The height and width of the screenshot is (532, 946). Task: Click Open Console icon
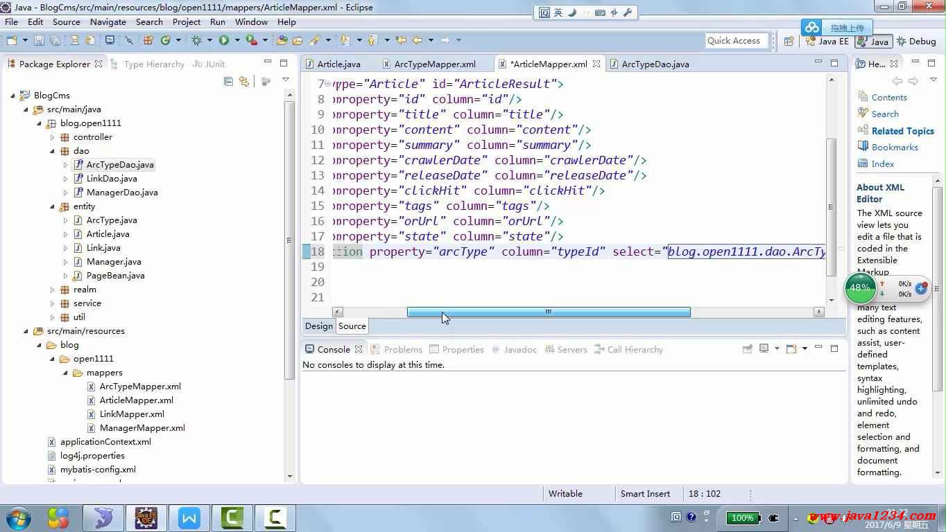click(791, 348)
